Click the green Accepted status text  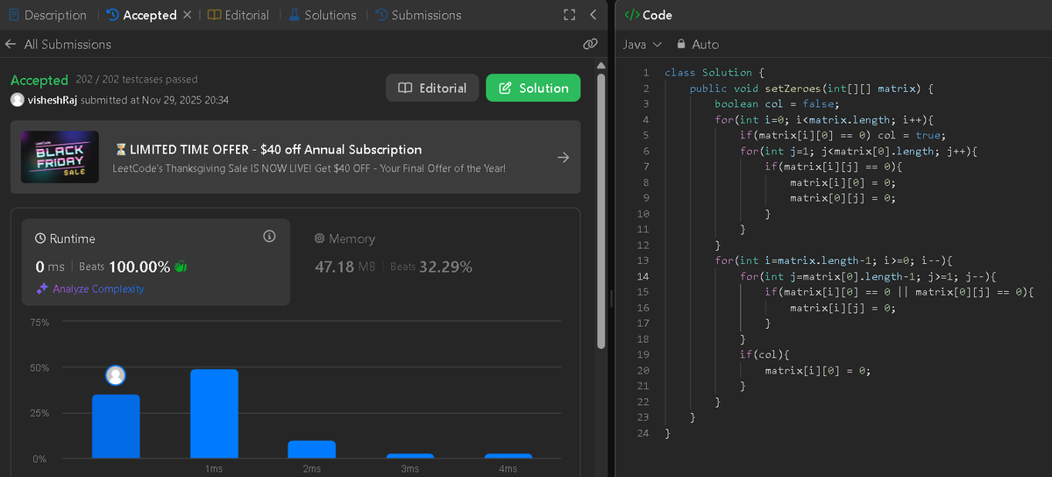pos(39,80)
